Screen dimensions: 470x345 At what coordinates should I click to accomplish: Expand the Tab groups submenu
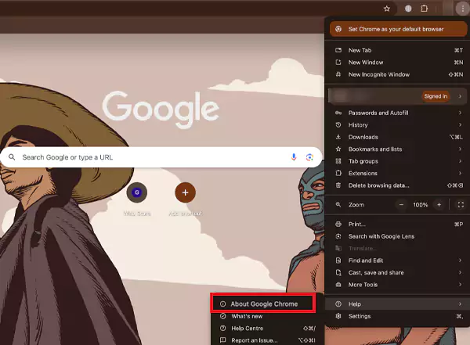(399, 161)
